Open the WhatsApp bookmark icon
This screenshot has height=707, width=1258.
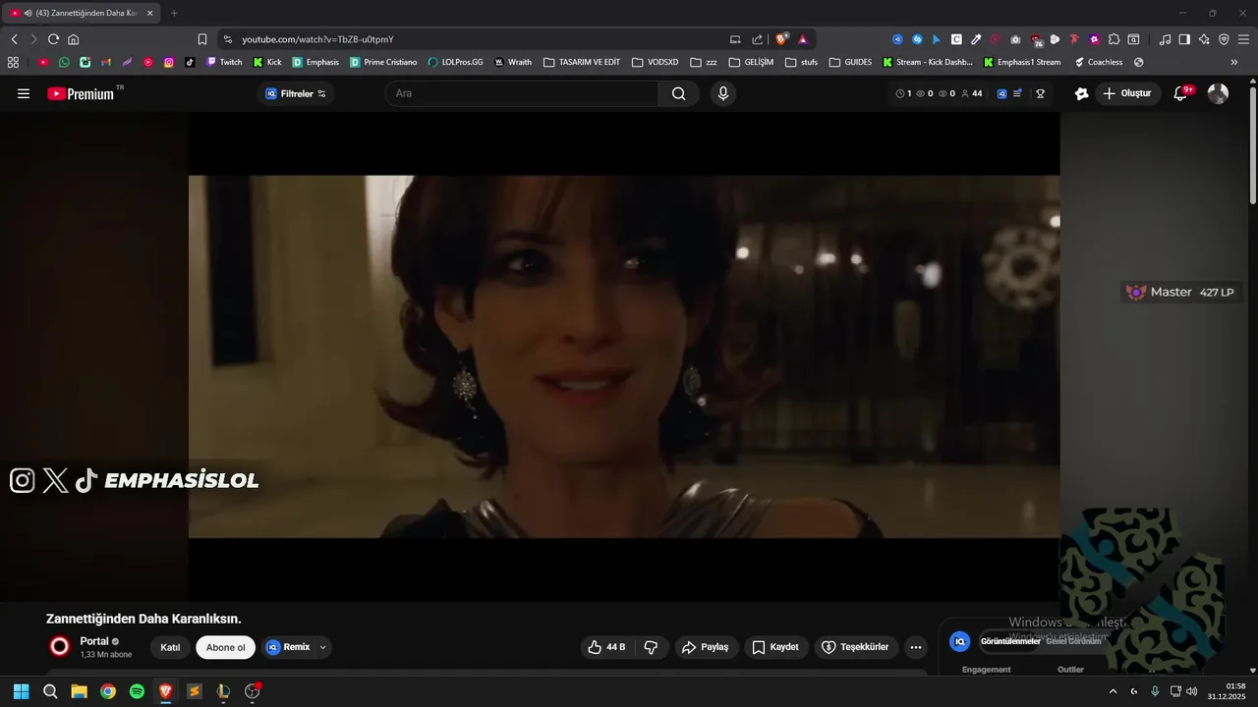[64, 62]
